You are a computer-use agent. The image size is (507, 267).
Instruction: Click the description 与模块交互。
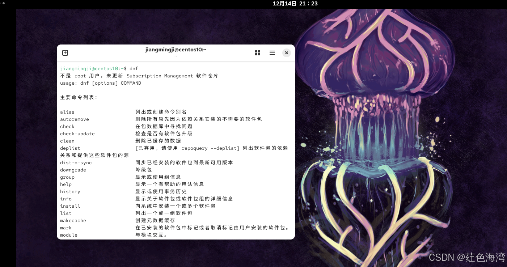pos(151,235)
